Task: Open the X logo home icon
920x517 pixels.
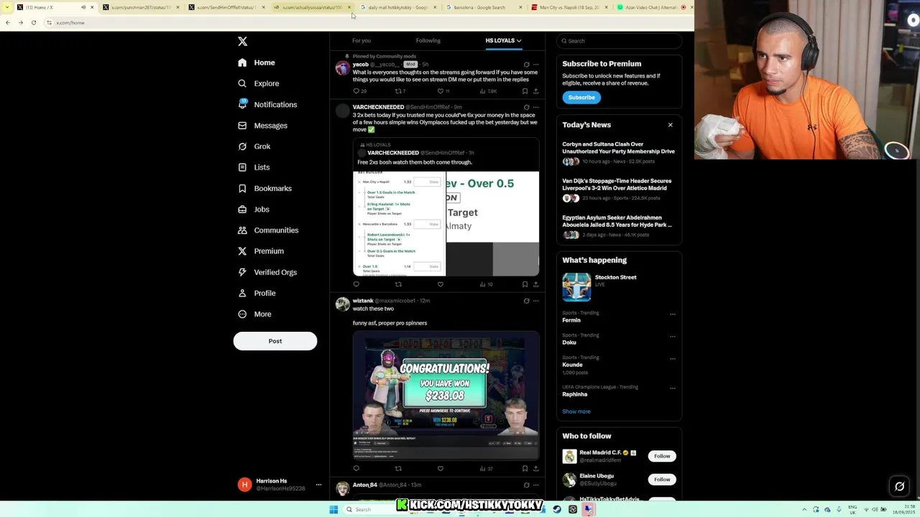Action: (x=242, y=42)
